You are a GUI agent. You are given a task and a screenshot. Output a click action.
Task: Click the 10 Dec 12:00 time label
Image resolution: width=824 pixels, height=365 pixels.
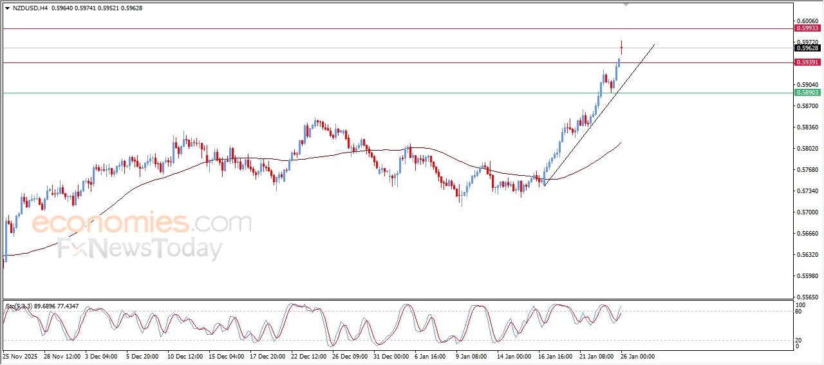(186, 355)
